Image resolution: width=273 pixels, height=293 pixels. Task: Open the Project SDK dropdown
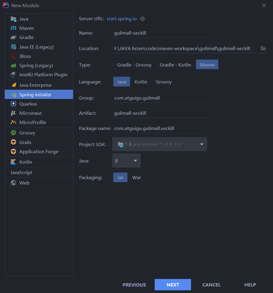point(159,144)
